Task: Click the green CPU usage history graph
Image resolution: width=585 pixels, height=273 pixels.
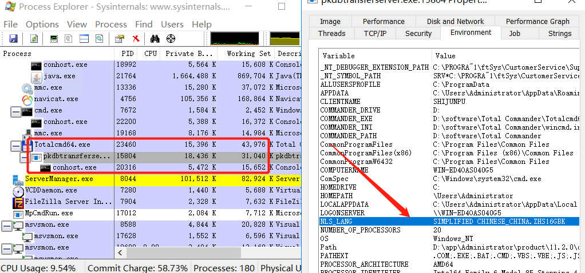Action: (234, 38)
